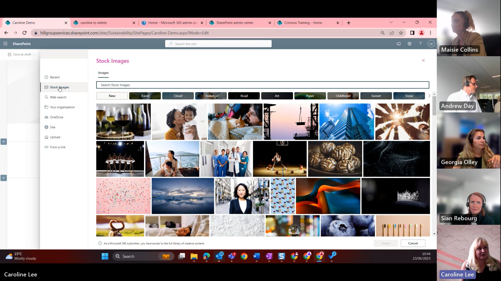501x281 pixels.
Task: Choose OneDrive as the image source
Action: 56,117
